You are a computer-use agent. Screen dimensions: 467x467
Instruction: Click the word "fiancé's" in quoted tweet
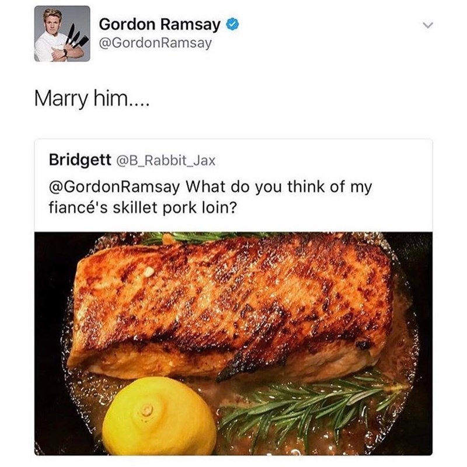click(78, 208)
